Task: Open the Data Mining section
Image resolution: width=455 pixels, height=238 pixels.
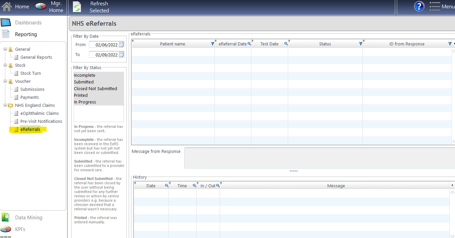Action: click(x=29, y=217)
